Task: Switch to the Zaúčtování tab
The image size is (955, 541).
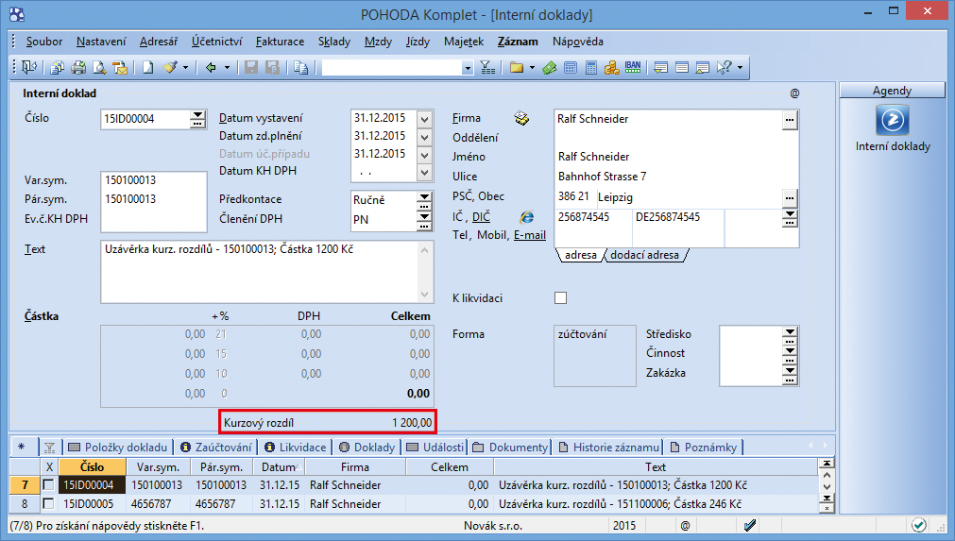Action: [x=216, y=448]
